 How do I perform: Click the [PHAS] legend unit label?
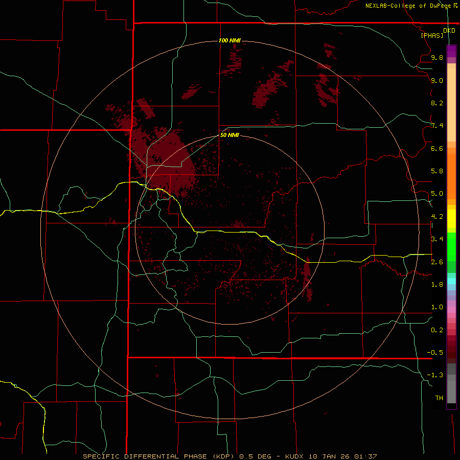click(x=432, y=35)
